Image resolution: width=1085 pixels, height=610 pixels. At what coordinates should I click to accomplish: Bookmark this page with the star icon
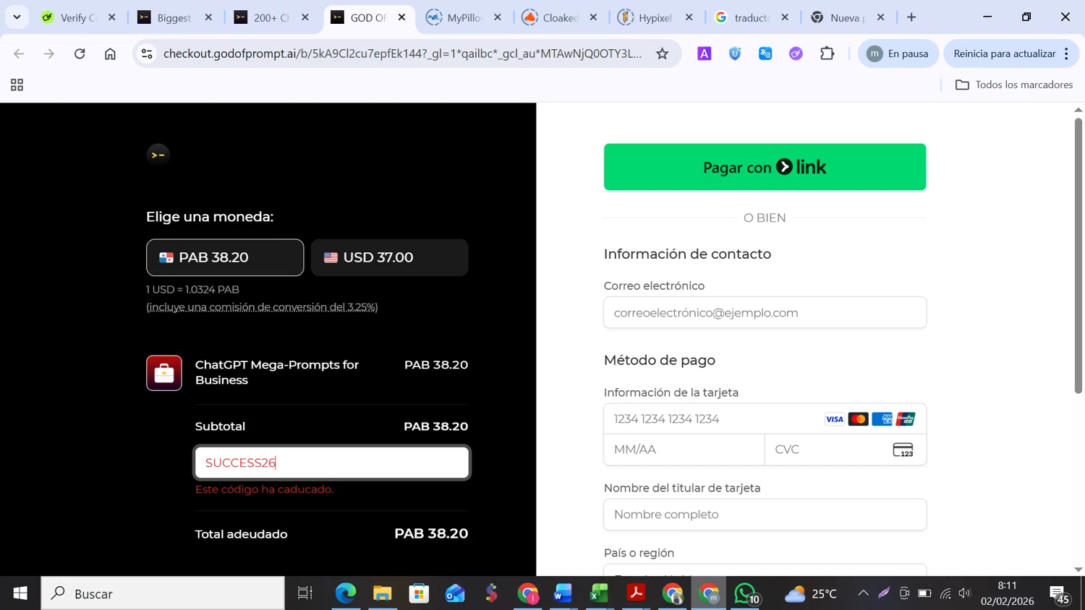662,53
